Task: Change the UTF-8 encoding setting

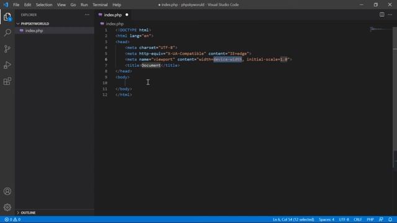Action: point(344,219)
